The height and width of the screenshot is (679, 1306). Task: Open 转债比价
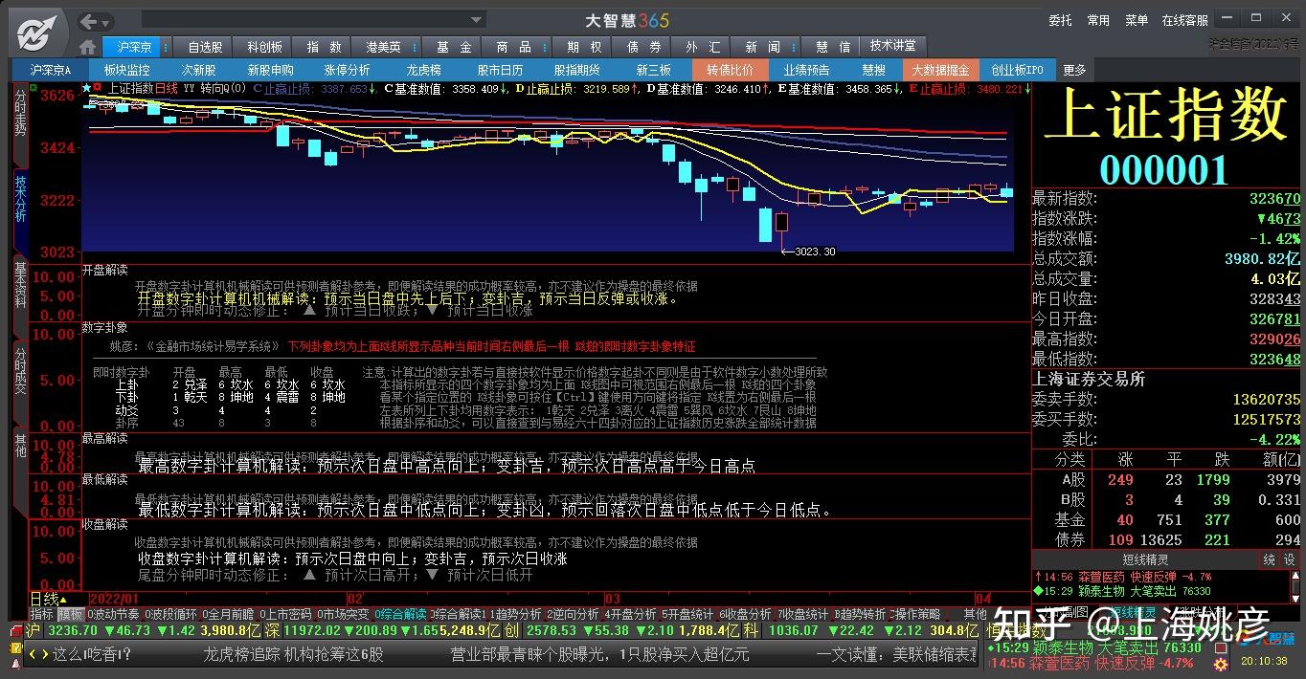coord(731,70)
